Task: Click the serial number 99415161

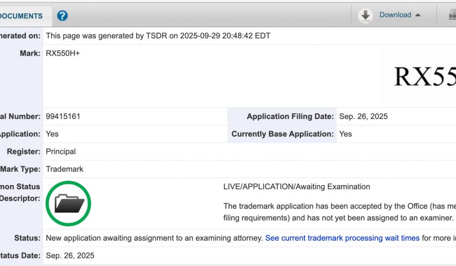Action: (x=63, y=116)
